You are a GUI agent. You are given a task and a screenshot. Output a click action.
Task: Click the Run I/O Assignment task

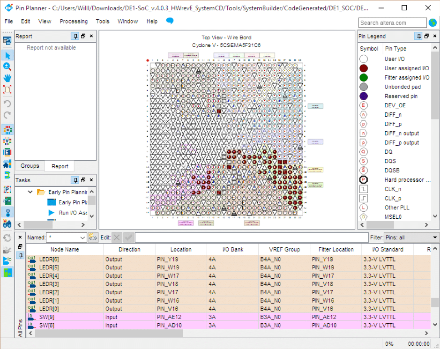point(73,213)
